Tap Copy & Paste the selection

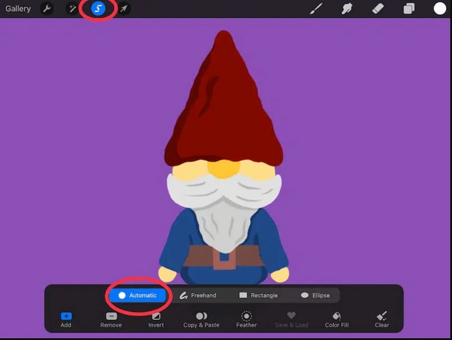click(x=201, y=319)
